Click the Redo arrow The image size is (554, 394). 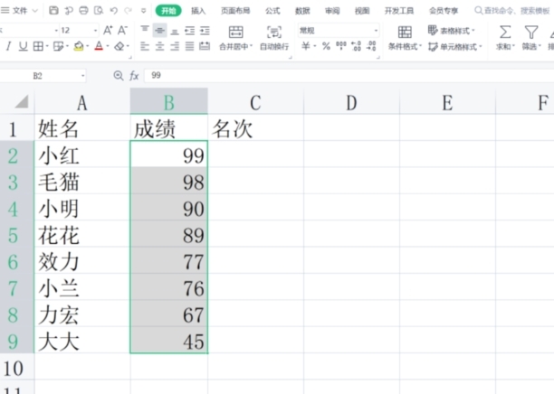click(x=129, y=11)
